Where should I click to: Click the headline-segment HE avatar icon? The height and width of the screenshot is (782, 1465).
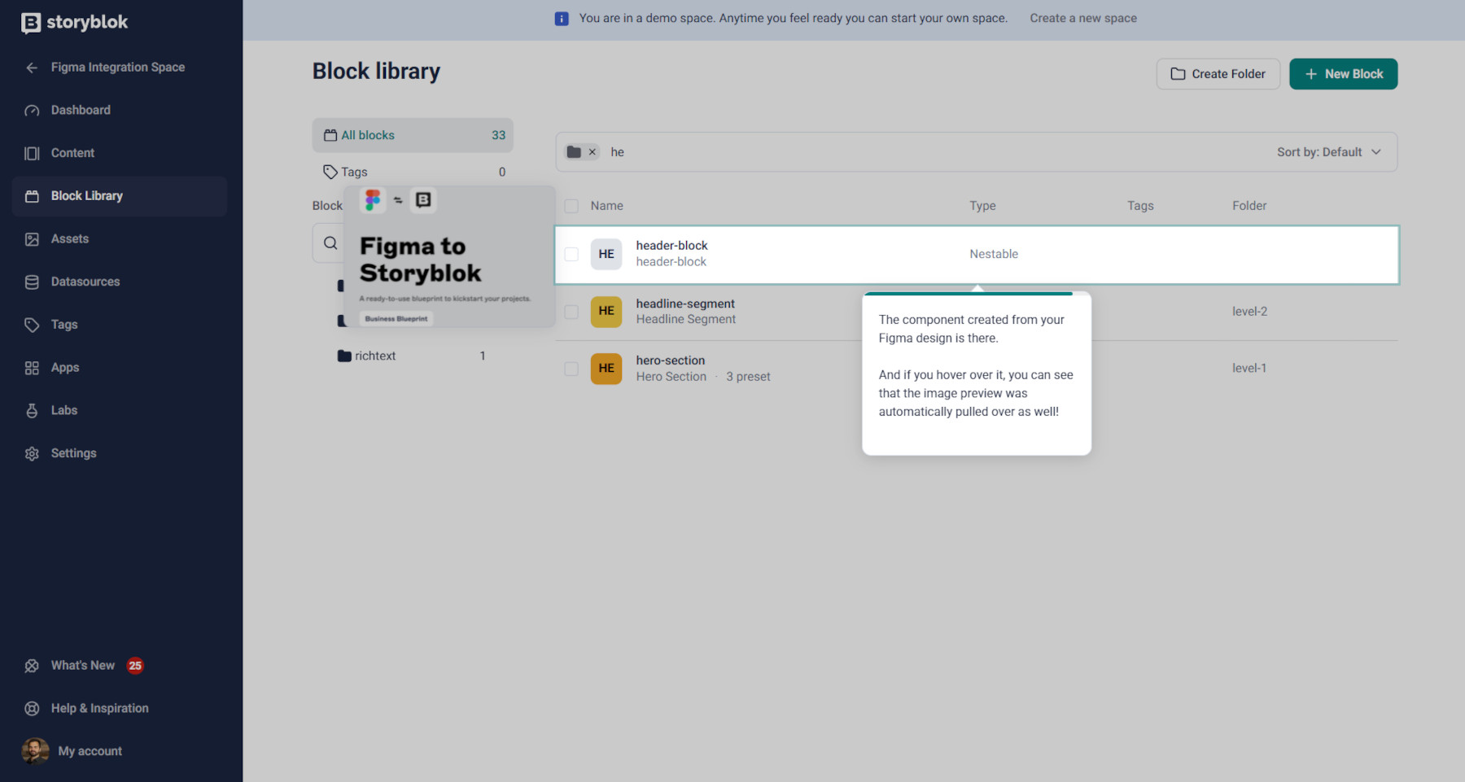606,312
